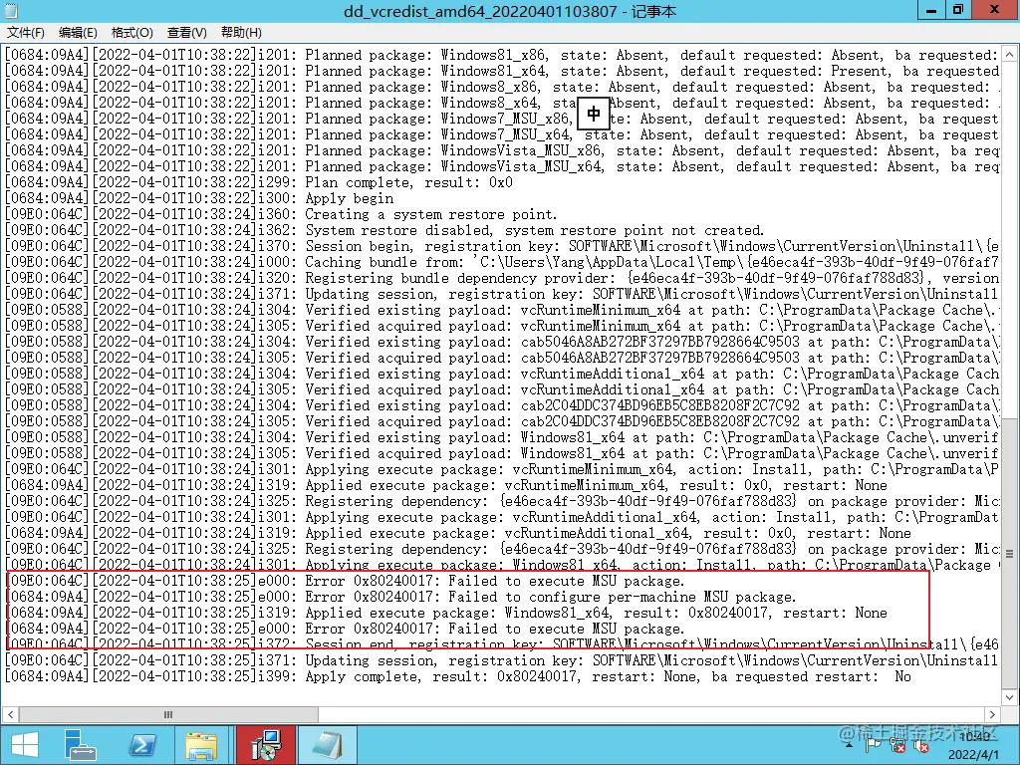Switch to the installer program in the taskbar
Screen dimensions: 1020x765
click(266, 745)
